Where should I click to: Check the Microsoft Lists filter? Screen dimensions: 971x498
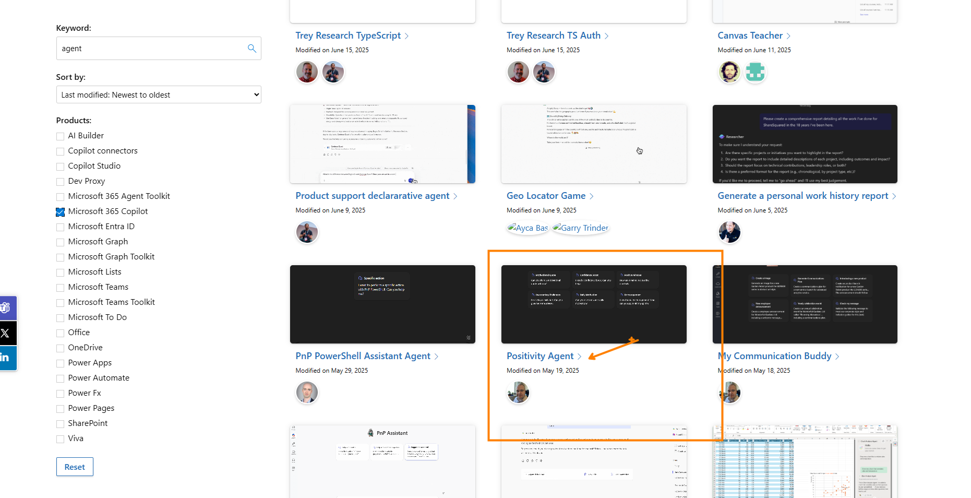61,272
